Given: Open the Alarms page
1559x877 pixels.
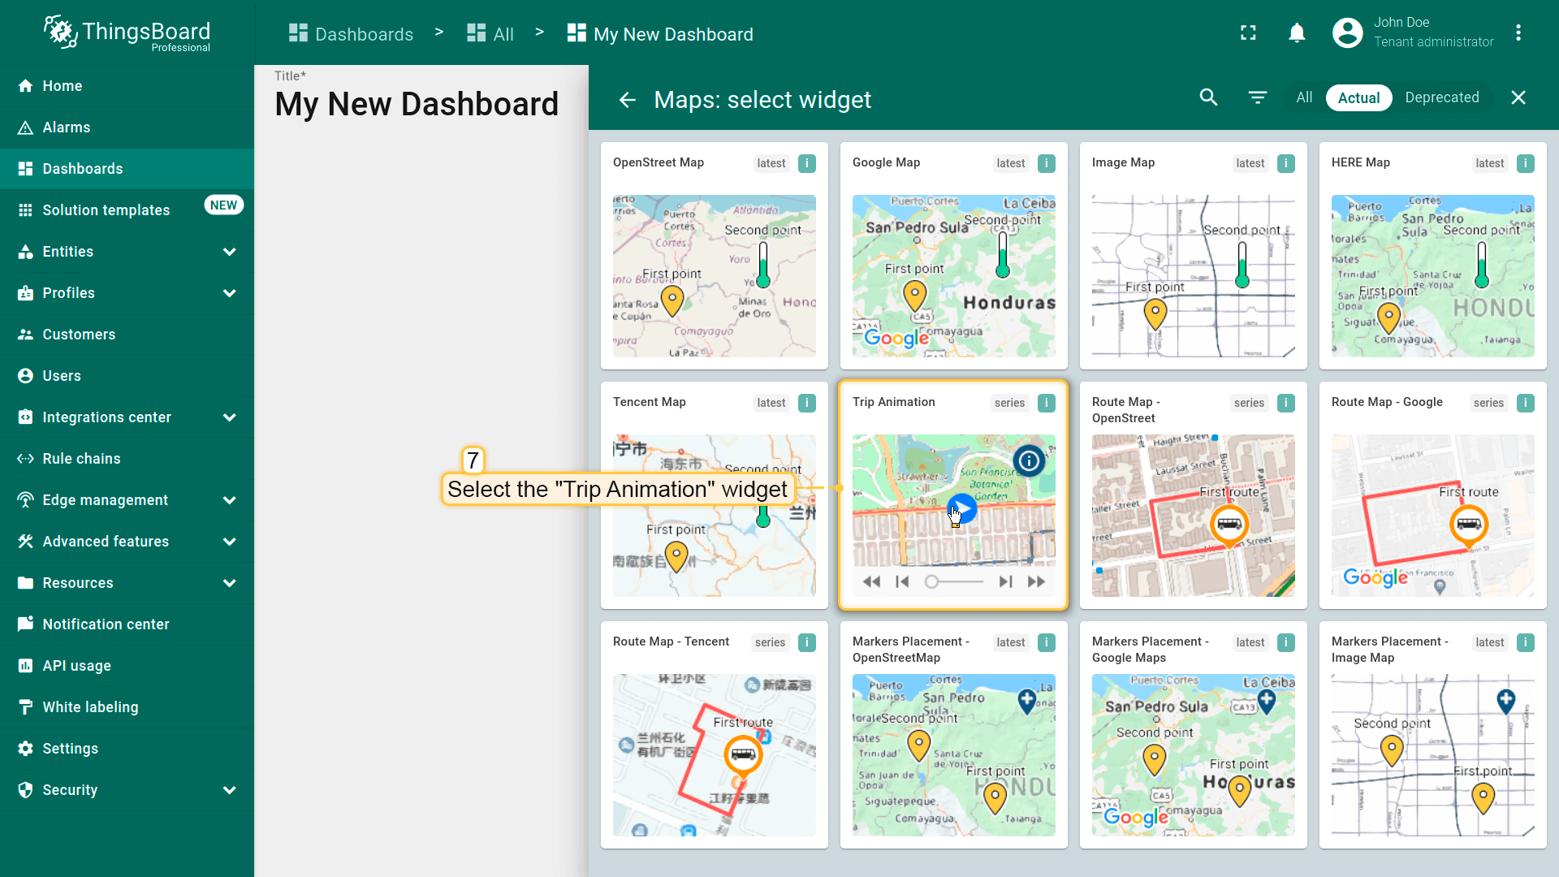Looking at the screenshot, I should pyautogui.click(x=127, y=127).
